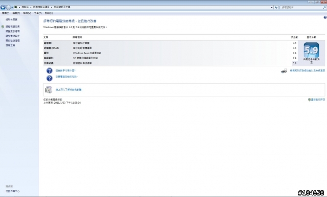Go back with the blue Back arrow
Screen dimensions: 327x197
3,8
